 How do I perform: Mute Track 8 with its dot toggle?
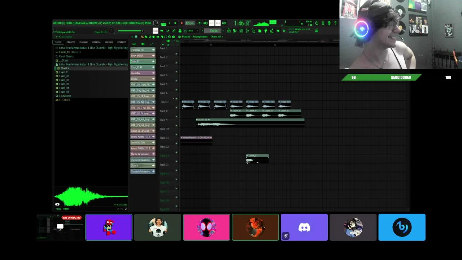[176, 117]
